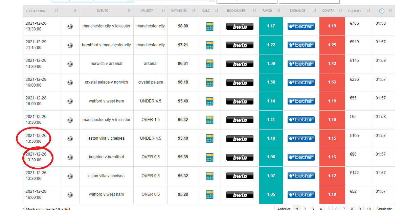The image size is (403, 210).
Task: Click contra odds 1.10 for watford v west ham
Action: 332,194
